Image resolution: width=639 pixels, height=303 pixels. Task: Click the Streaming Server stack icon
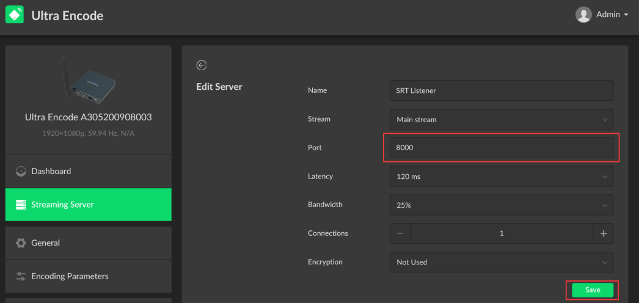(x=21, y=205)
